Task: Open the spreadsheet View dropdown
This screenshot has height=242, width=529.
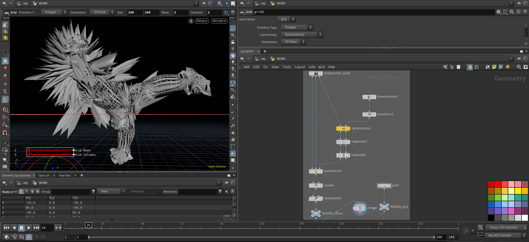Action: 112,191
